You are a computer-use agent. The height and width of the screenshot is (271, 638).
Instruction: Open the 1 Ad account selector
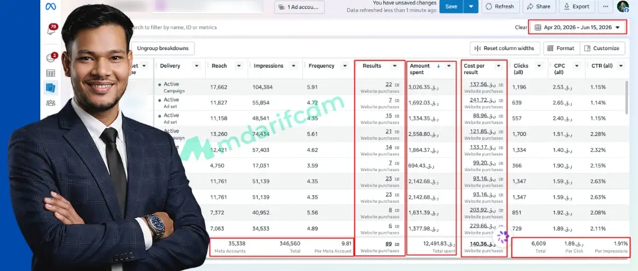(300, 7)
